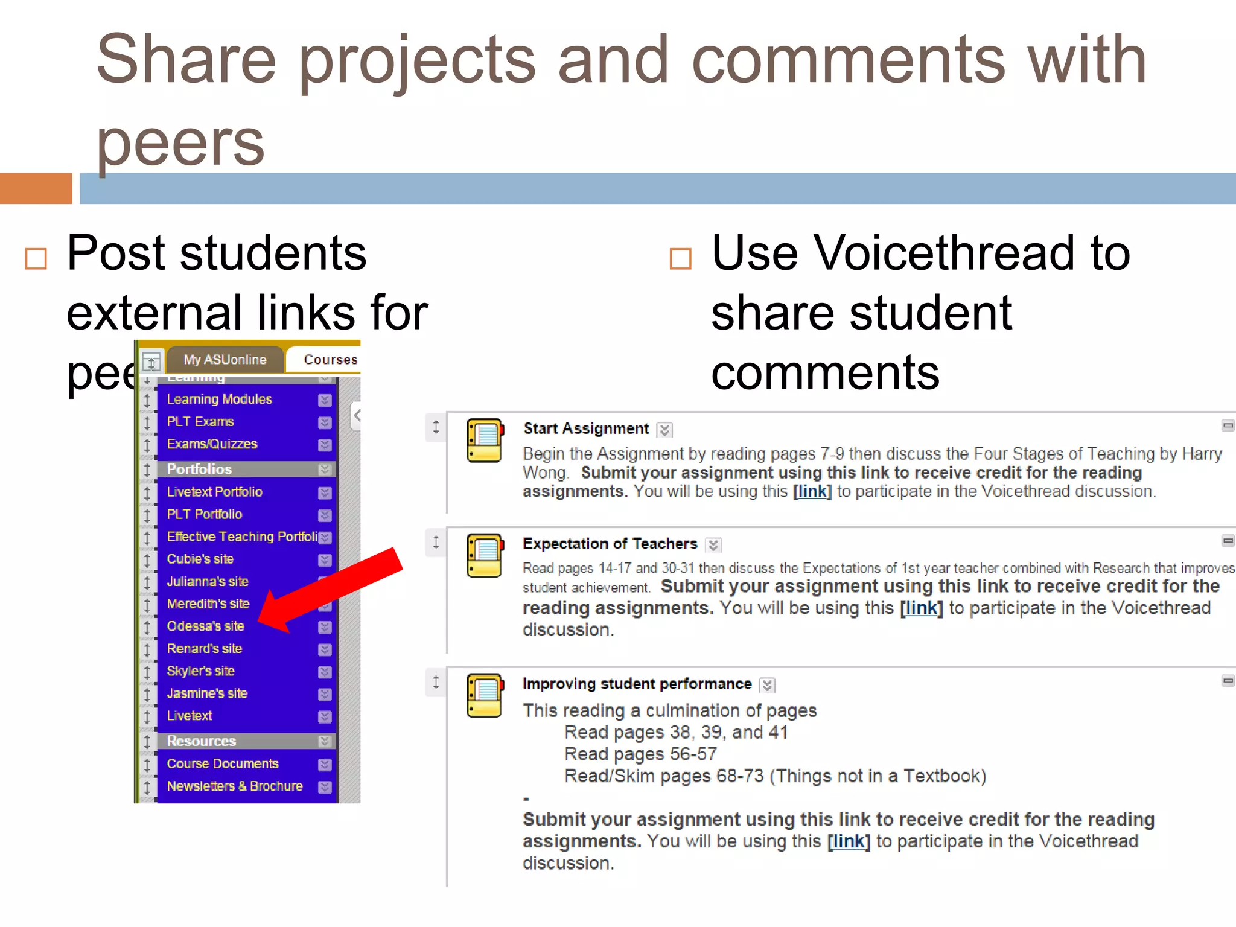1236x927 pixels.
Task: Click the [link] in Start Assignment text
Action: click(x=812, y=491)
